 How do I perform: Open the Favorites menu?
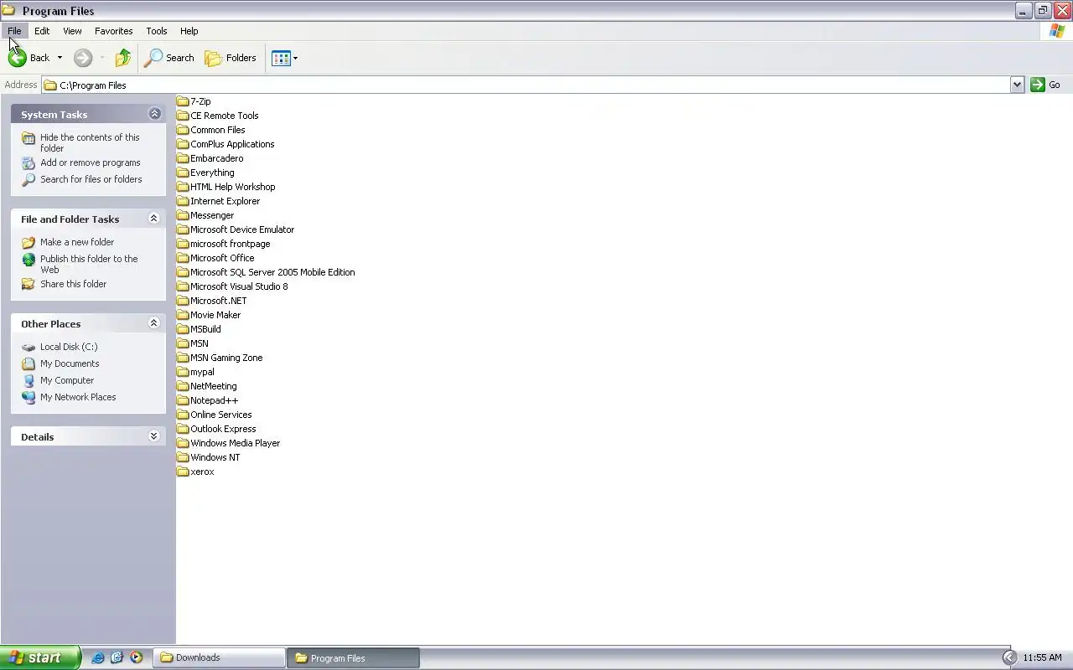(x=113, y=31)
